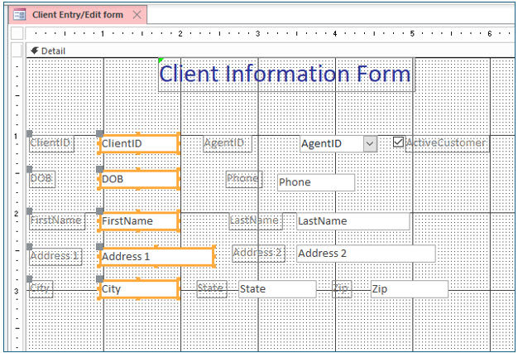Select the Address 1 label control

pyautogui.click(x=55, y=256)
